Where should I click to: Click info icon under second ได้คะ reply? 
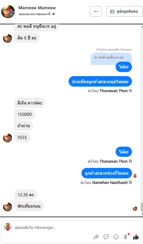[x=130, y=161]
